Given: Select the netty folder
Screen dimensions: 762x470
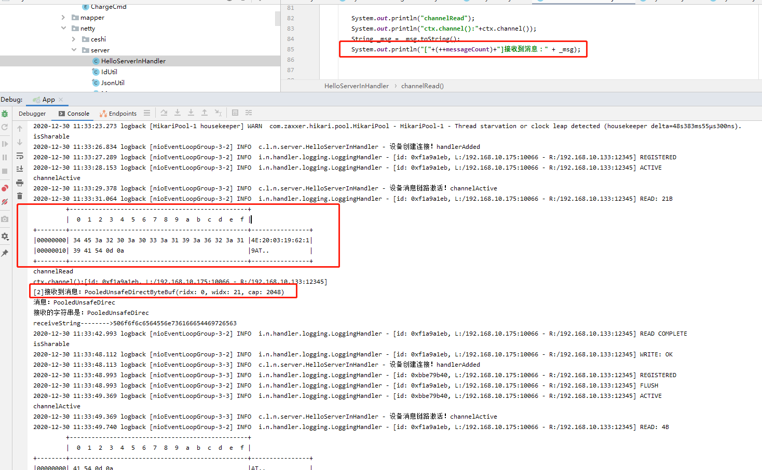Looking at the screenshot, I should point(84,29).
